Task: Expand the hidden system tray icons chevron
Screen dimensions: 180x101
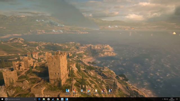Action: [x=163, y=99]
